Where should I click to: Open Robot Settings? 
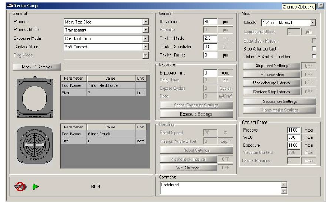[x=196, y=150]
